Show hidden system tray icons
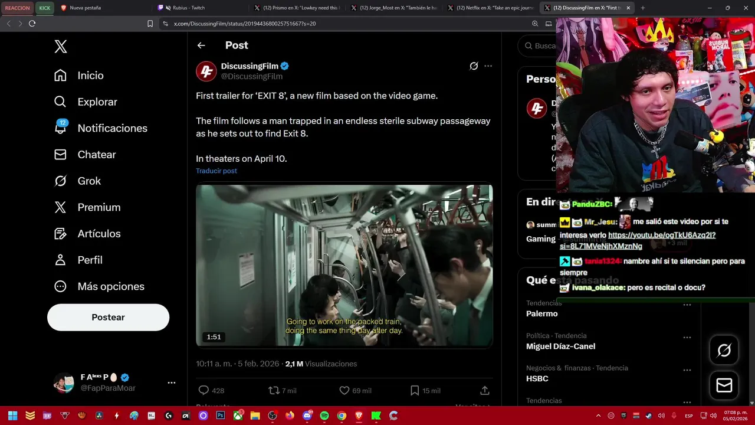Screen dimensions: 755x425 tap(598, 416)
